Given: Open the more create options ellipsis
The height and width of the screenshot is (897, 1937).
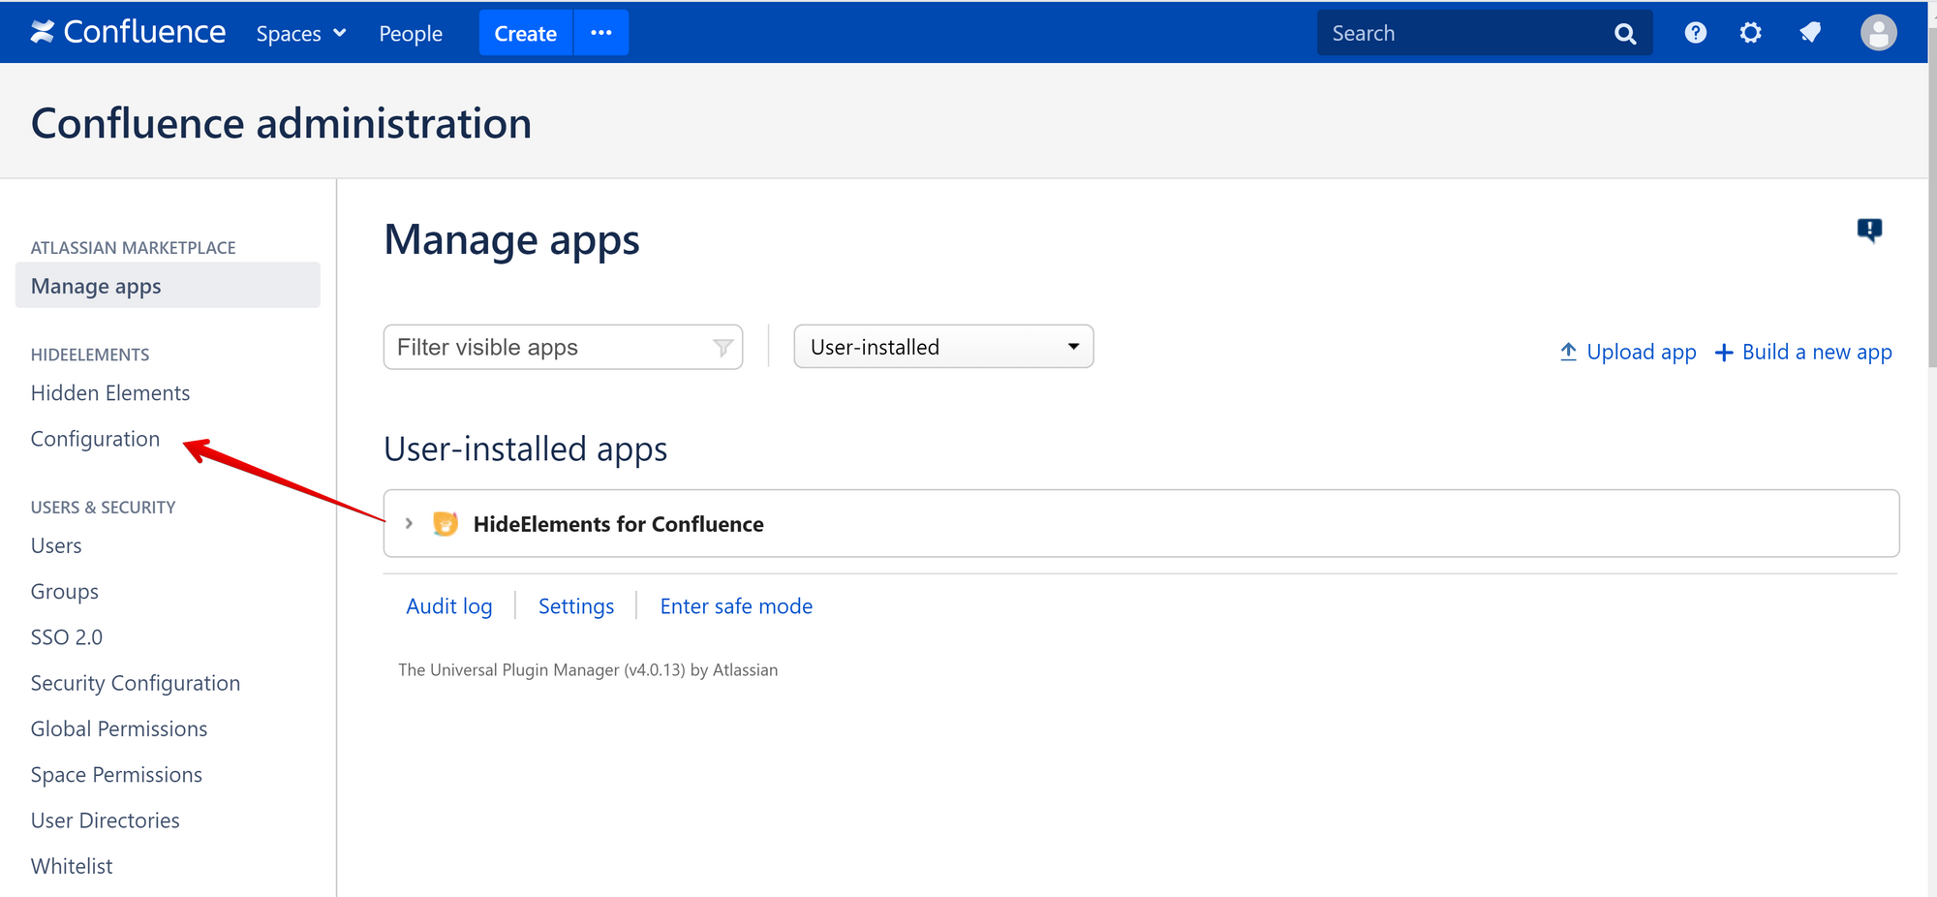Looking at the screenshot, I should click(601, 33).
